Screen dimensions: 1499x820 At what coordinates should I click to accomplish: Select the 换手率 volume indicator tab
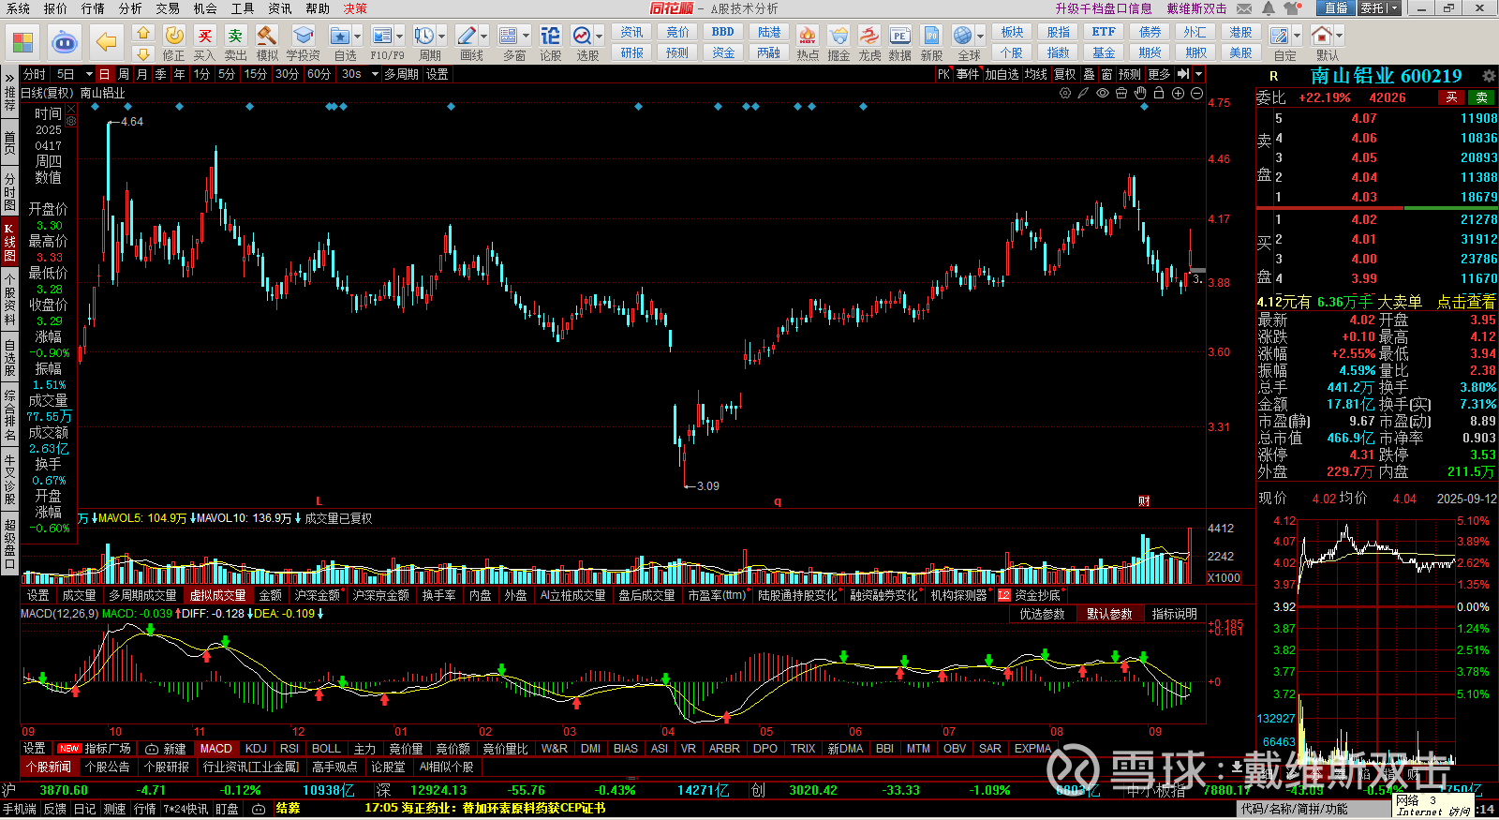(438, 595)
